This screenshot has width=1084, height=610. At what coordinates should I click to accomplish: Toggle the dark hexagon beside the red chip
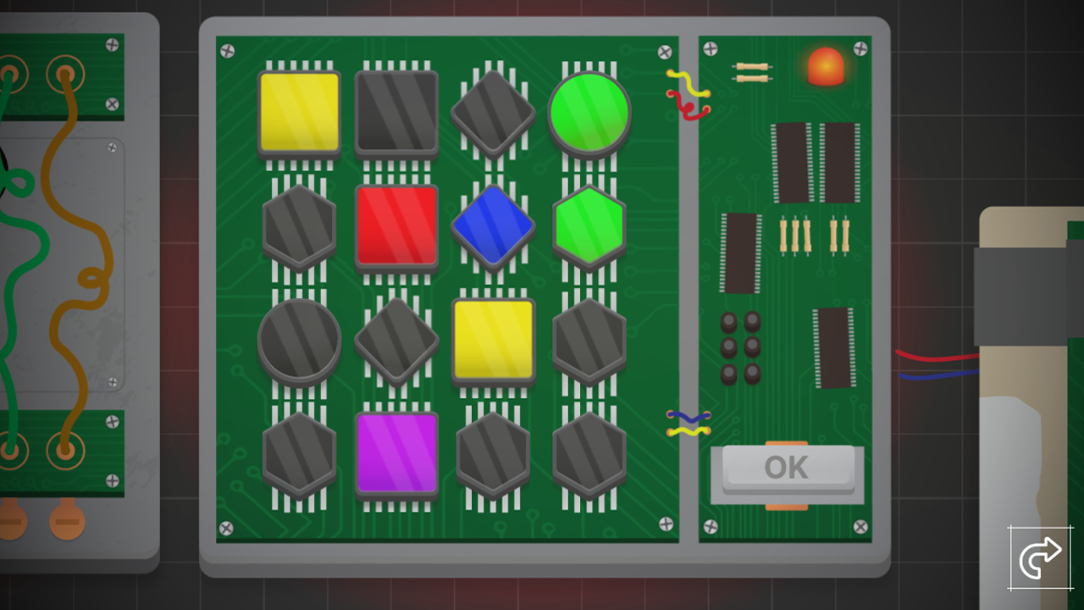(x=298, y=225)
